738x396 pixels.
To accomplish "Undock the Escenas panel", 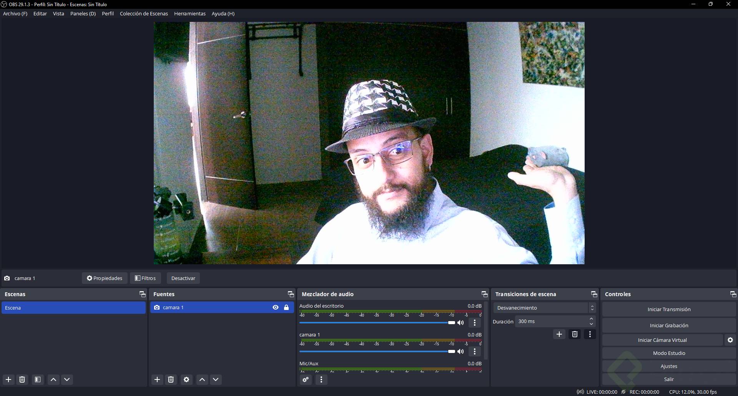I will 143,294.
